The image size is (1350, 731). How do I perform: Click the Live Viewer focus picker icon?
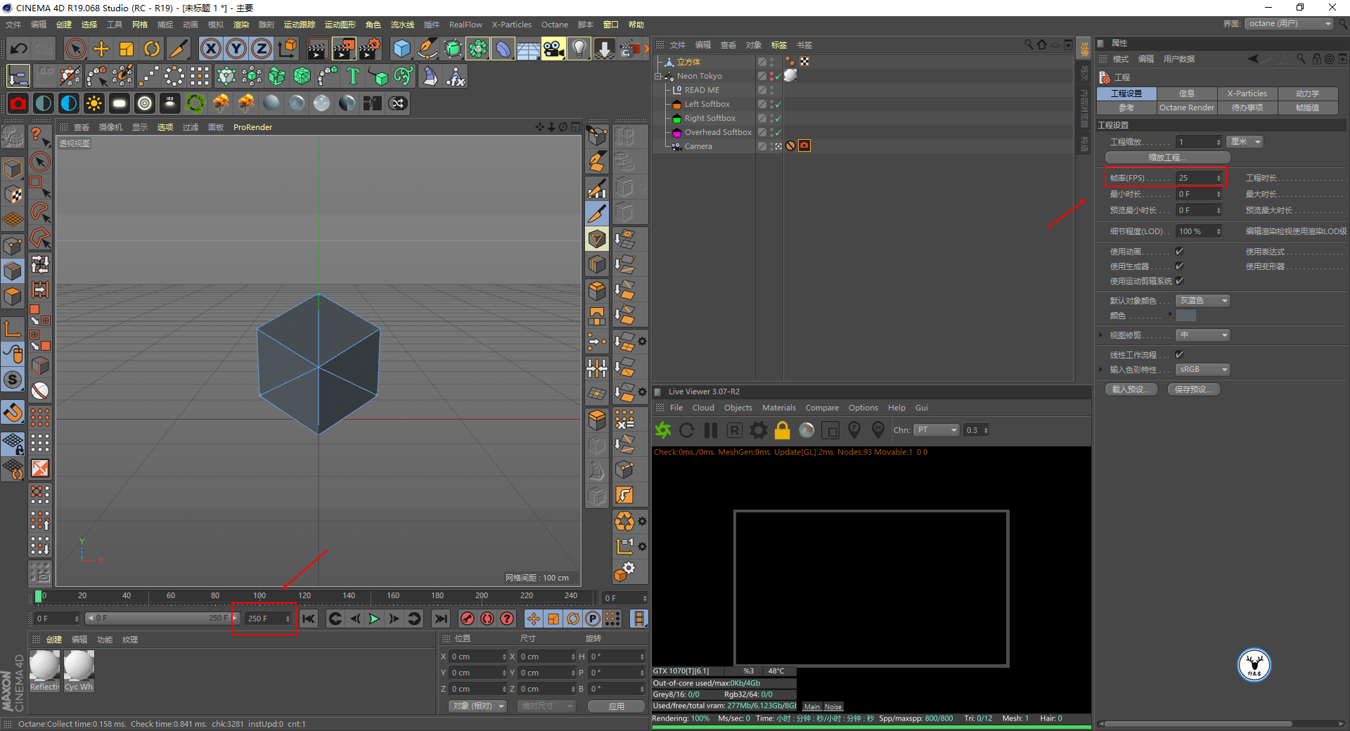point(854,430)
